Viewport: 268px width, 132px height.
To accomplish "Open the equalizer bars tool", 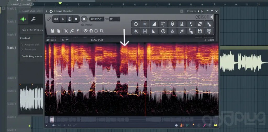I will point(182,24).
